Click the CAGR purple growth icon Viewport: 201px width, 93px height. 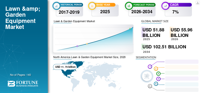pos(165,6)
